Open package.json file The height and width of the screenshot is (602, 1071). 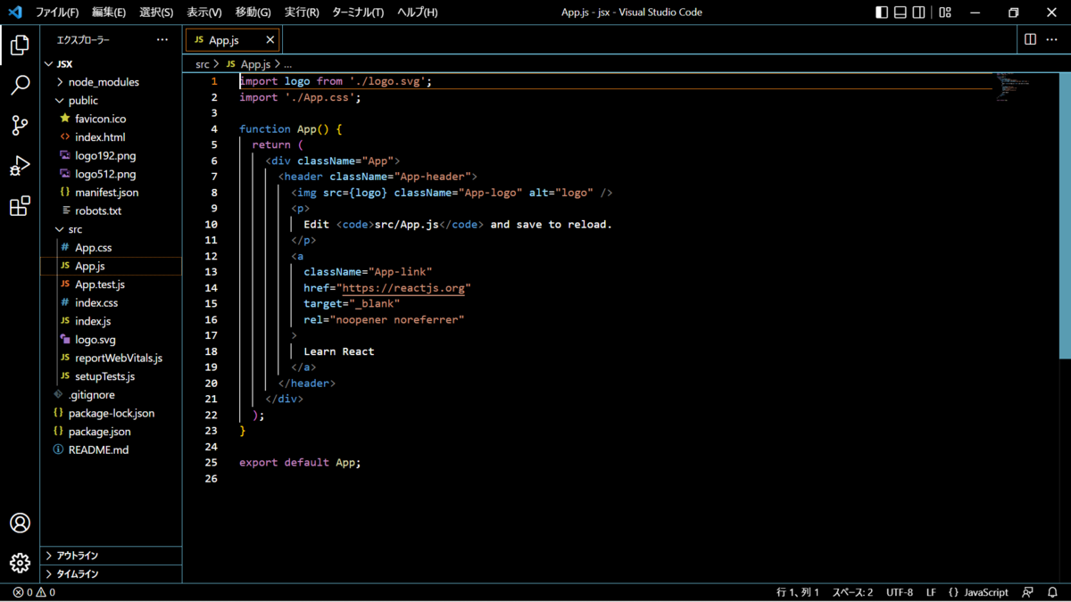point(112,432)
